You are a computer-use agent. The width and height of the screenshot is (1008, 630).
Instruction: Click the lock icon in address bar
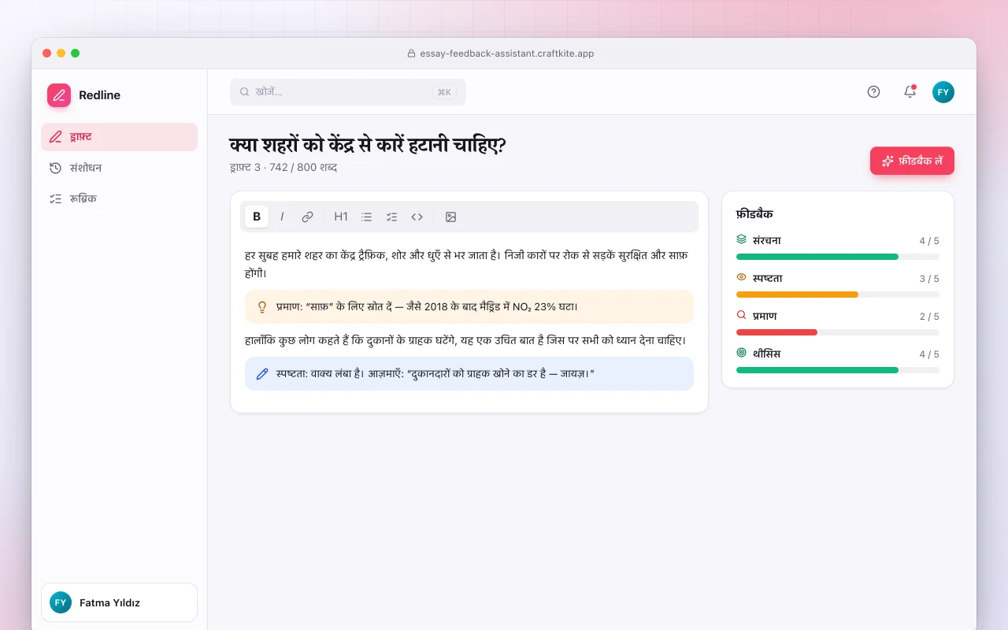tap(411, 54)
